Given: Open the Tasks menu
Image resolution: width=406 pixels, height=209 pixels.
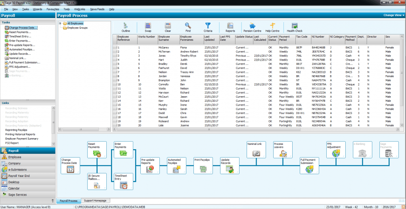Looking at the screenshot, I should pos(25,9).
